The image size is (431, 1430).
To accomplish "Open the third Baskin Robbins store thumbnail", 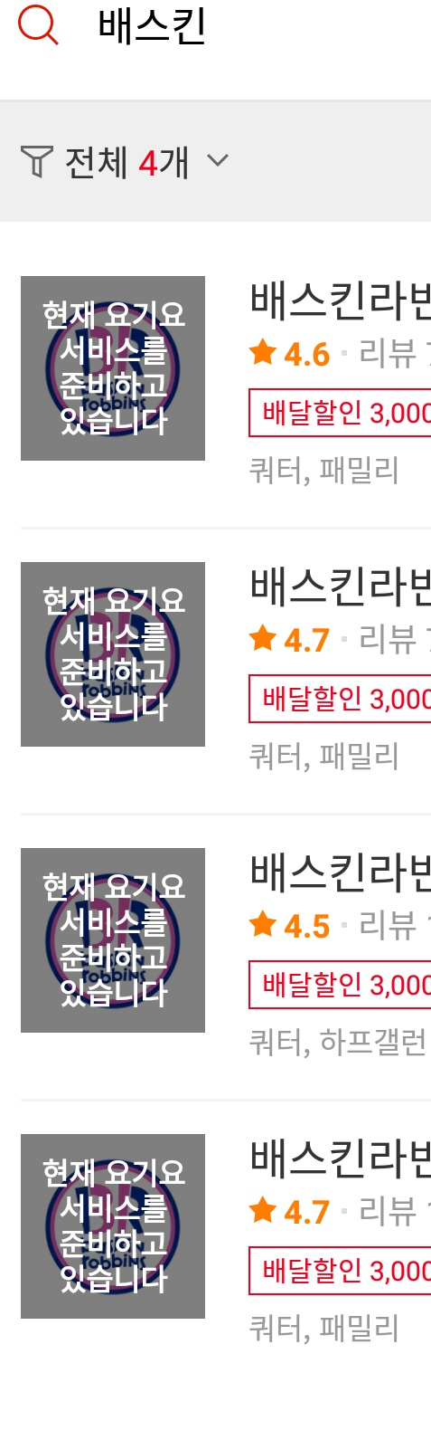I will tap(113, 940).
